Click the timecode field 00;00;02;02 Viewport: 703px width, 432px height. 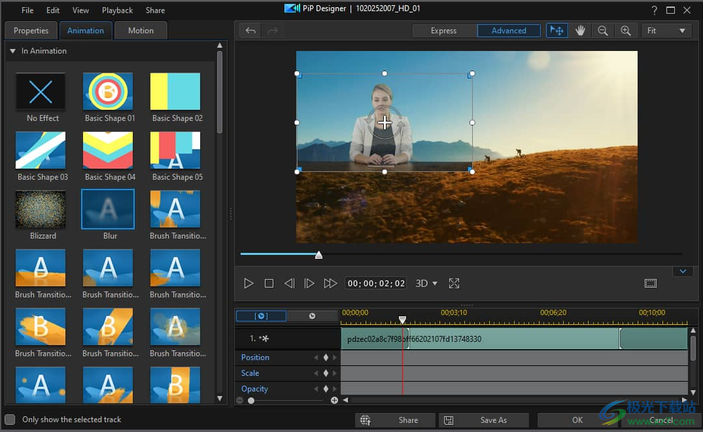pos(376,283)
